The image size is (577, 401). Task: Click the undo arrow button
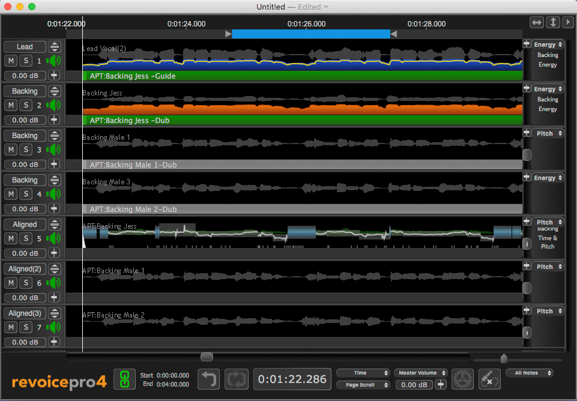[208, 379]
